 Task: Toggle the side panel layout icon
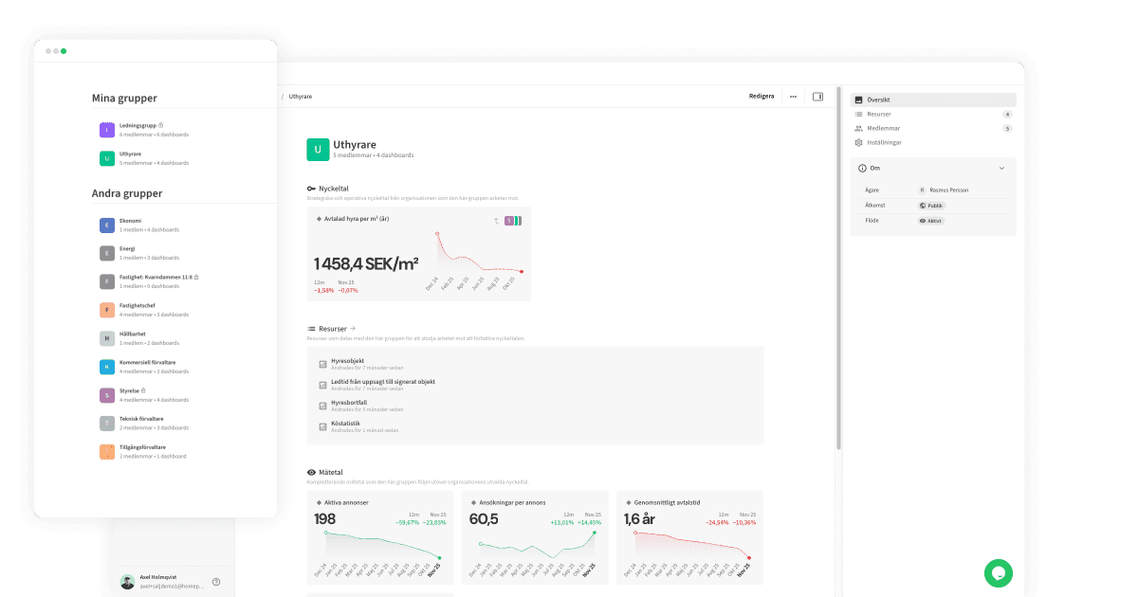pos(817,96)
